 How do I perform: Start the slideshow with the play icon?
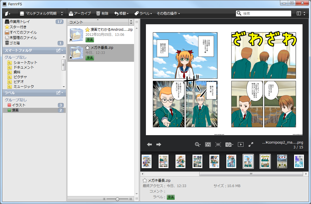pos(240,144)
